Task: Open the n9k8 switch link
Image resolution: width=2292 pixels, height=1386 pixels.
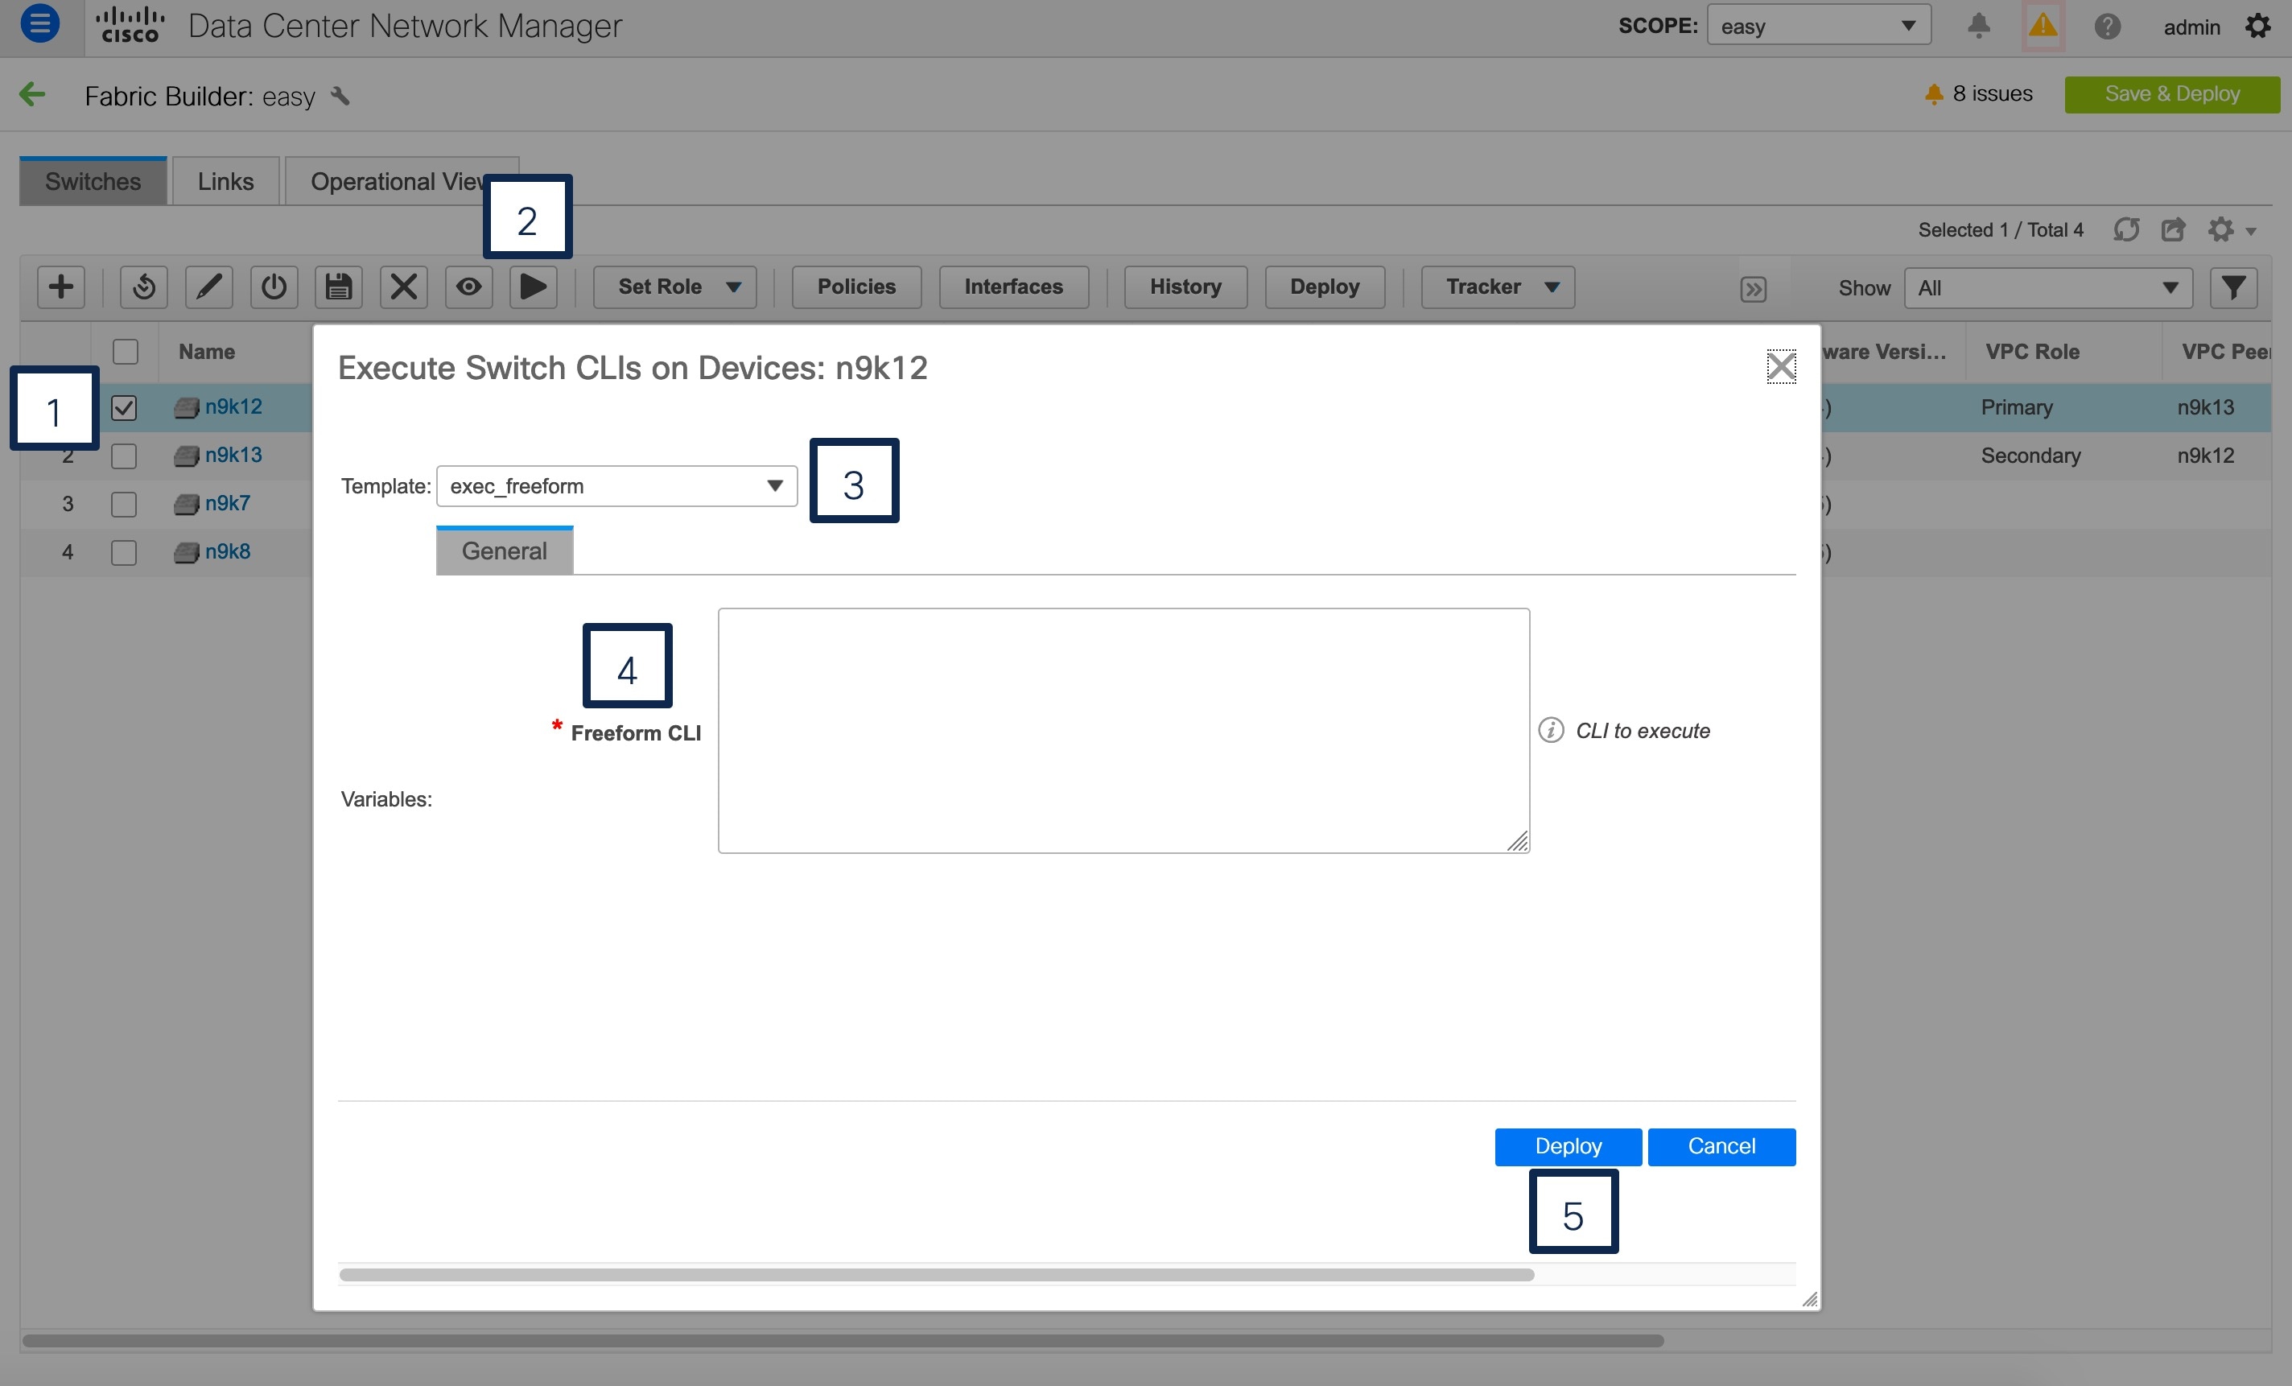Action: [x=228, y=551]
